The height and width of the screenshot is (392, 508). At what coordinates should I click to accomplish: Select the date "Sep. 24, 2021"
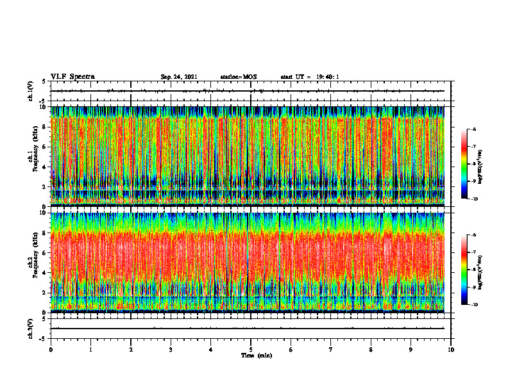179,77
